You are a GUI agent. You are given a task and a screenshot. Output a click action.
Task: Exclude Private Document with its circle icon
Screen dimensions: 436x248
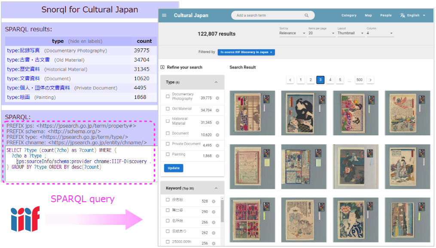point(217,145)
